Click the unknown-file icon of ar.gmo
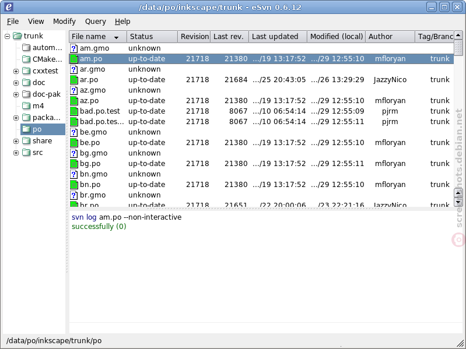The width and height of the screenshot is (466, 349). click(73, 69)
